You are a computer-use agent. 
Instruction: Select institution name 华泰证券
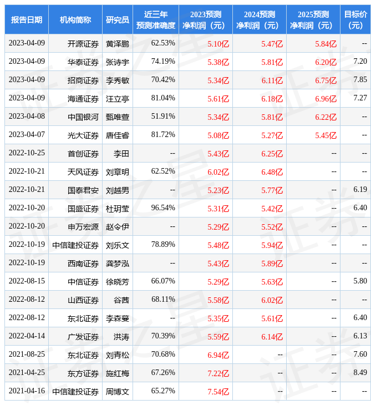click(83, 62)
